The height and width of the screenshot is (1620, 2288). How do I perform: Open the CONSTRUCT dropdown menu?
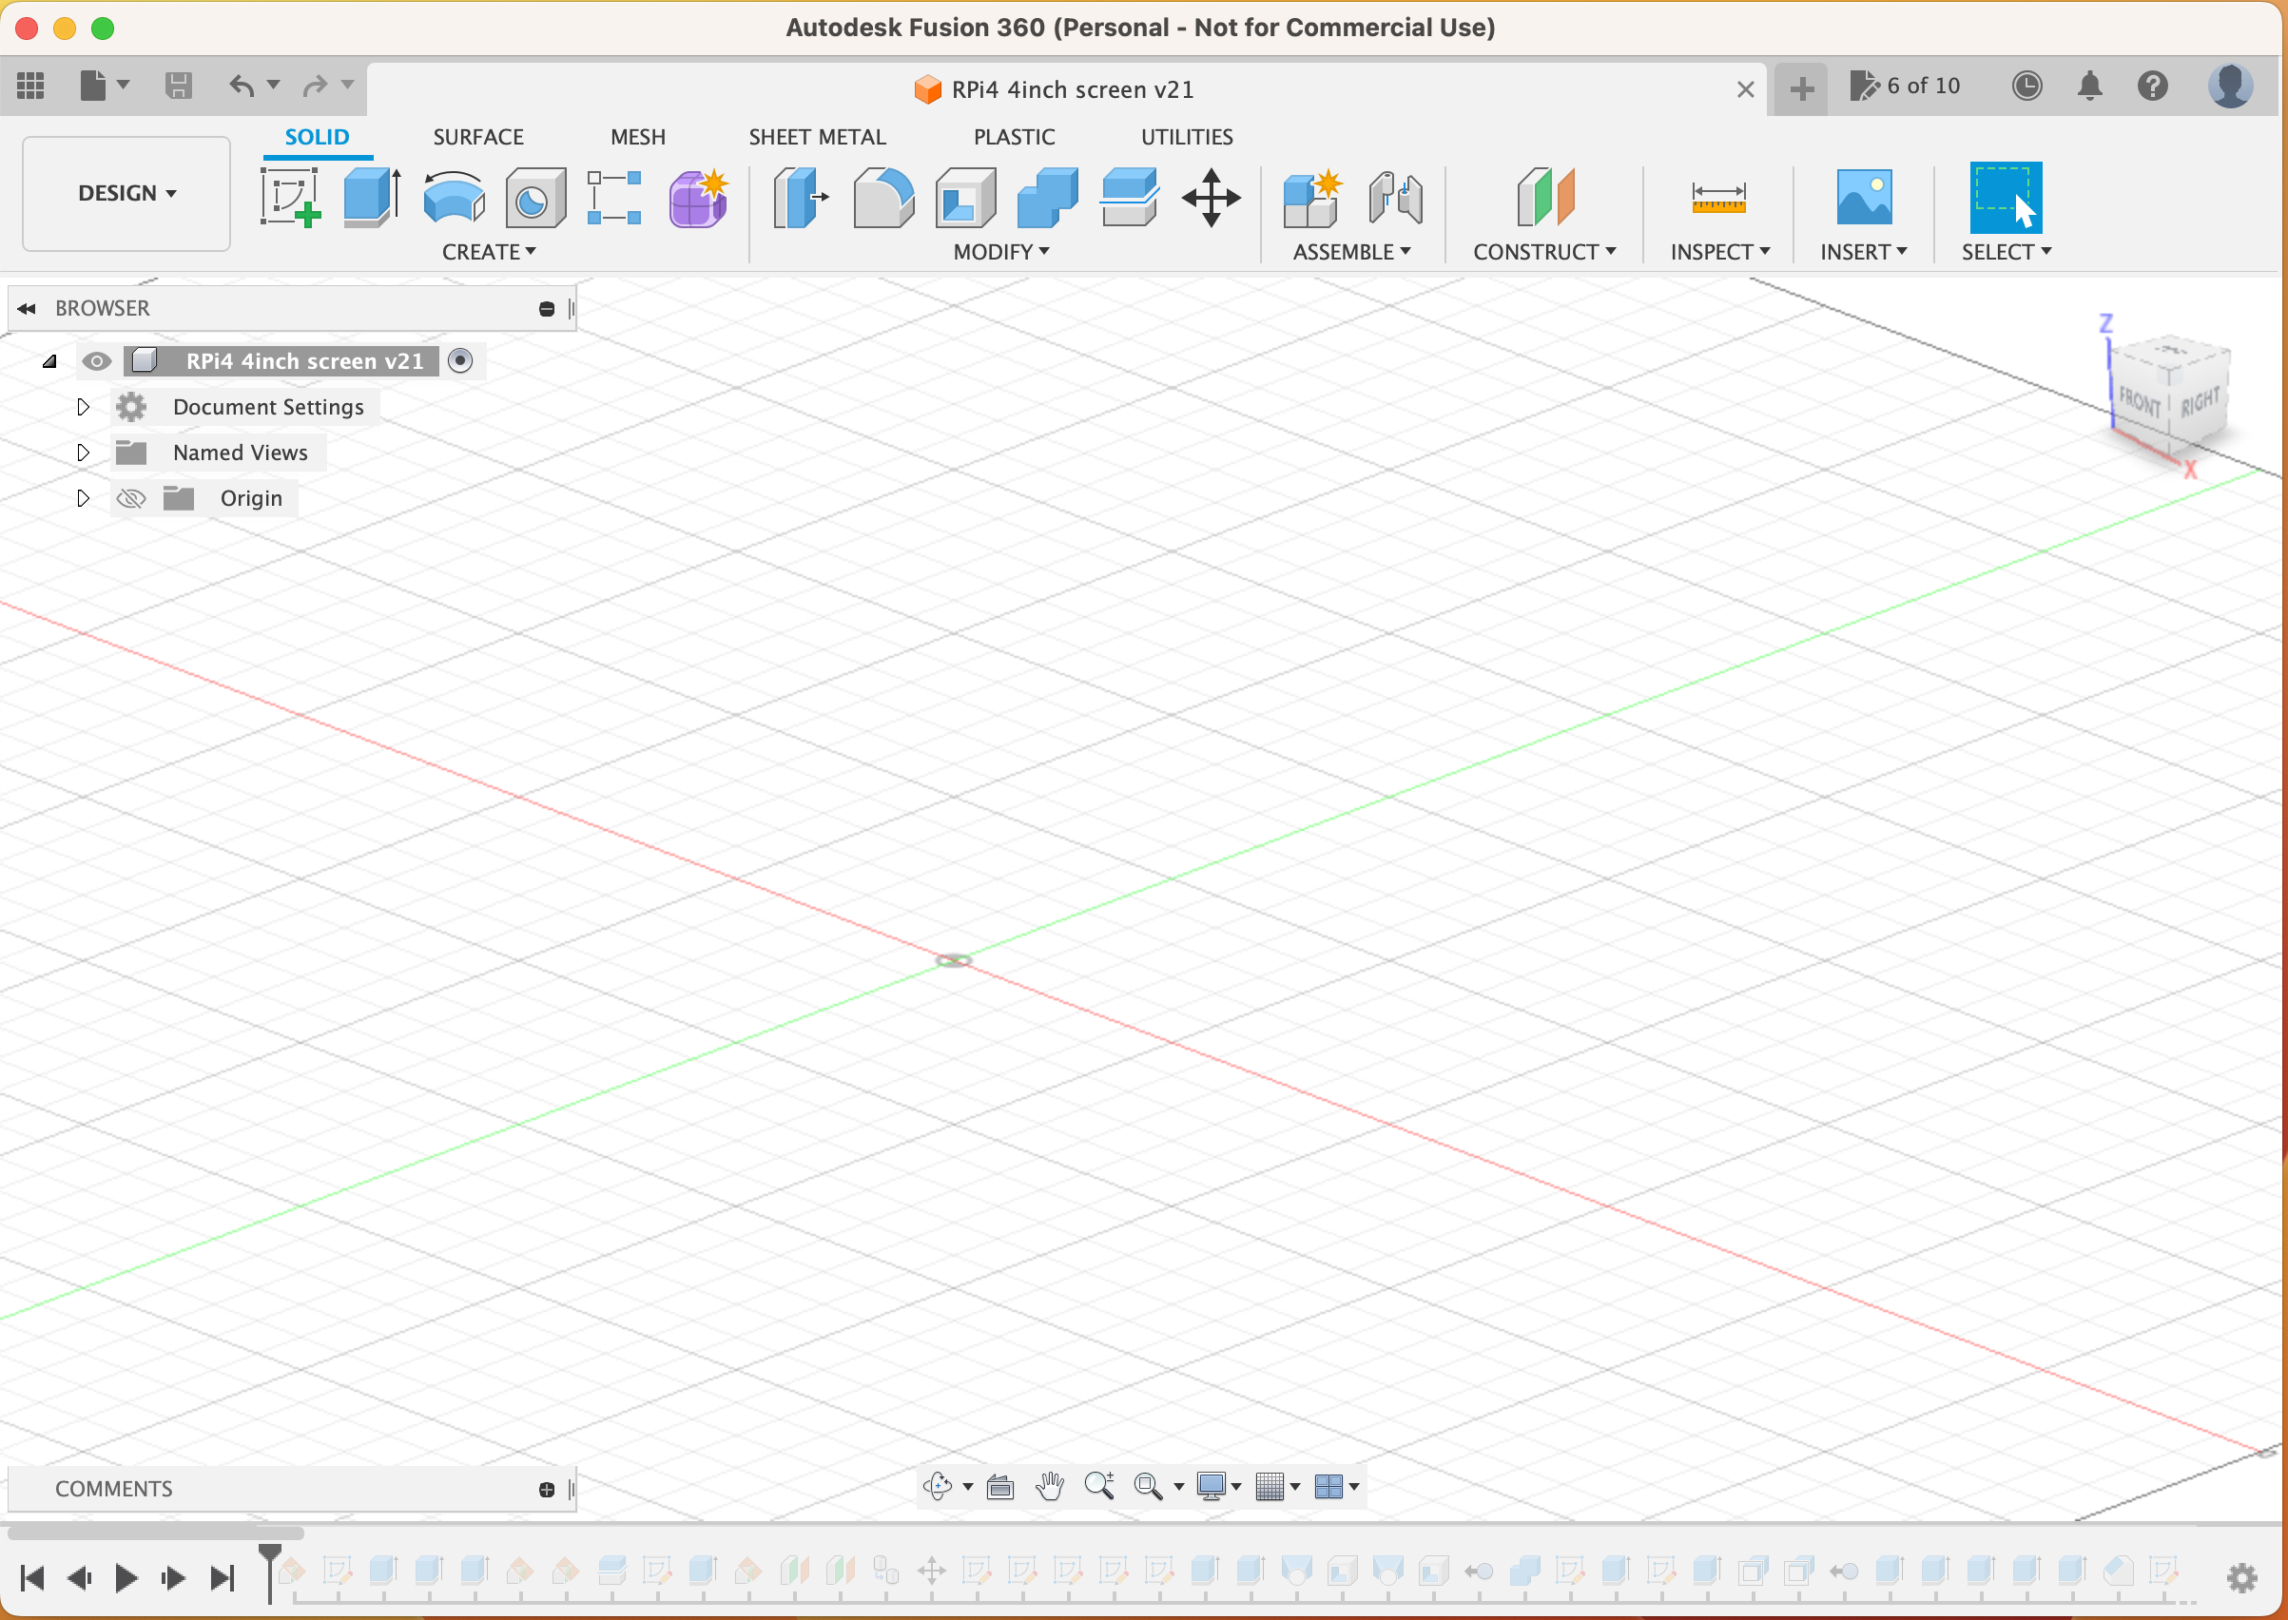1544,252
